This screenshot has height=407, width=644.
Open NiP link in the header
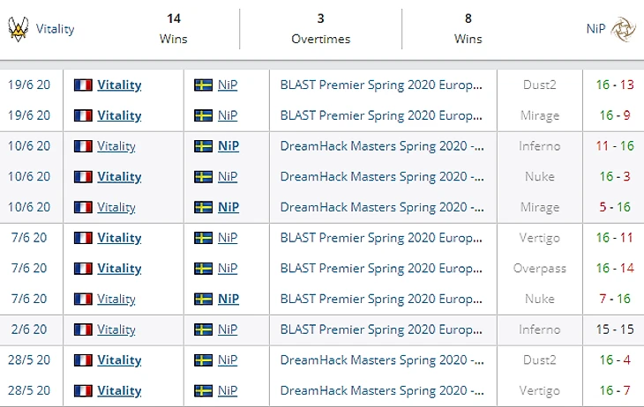pyautogui.click(x=595, y=29)
